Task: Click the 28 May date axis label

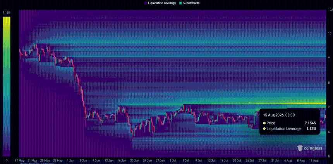Action: tap(58, 161)
